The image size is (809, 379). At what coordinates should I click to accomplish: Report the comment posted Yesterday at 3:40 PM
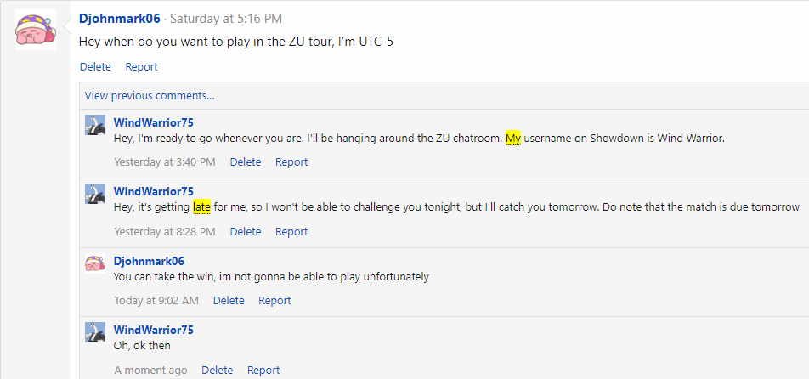tap(291, 161)
